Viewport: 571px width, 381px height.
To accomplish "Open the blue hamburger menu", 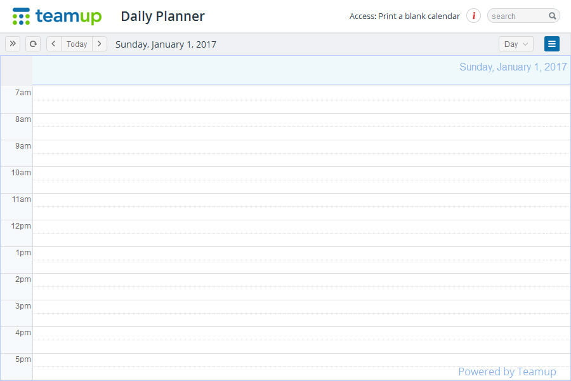I will tap(551, 44).
